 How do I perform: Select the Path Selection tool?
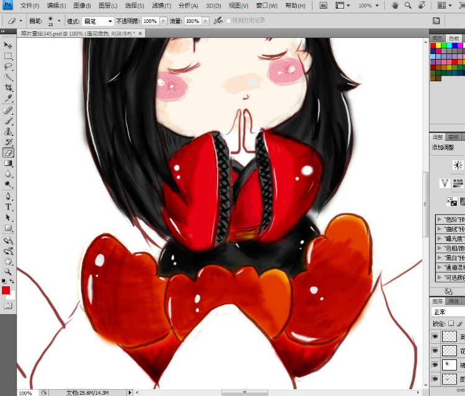coord(8,217)
